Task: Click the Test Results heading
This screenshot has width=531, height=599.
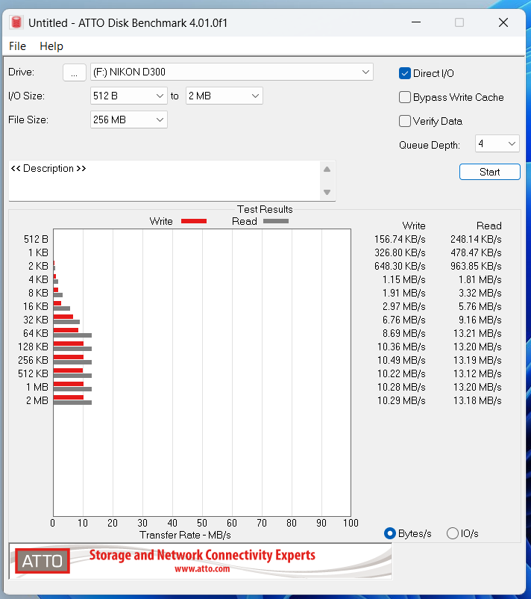Action: coord(265,209)
